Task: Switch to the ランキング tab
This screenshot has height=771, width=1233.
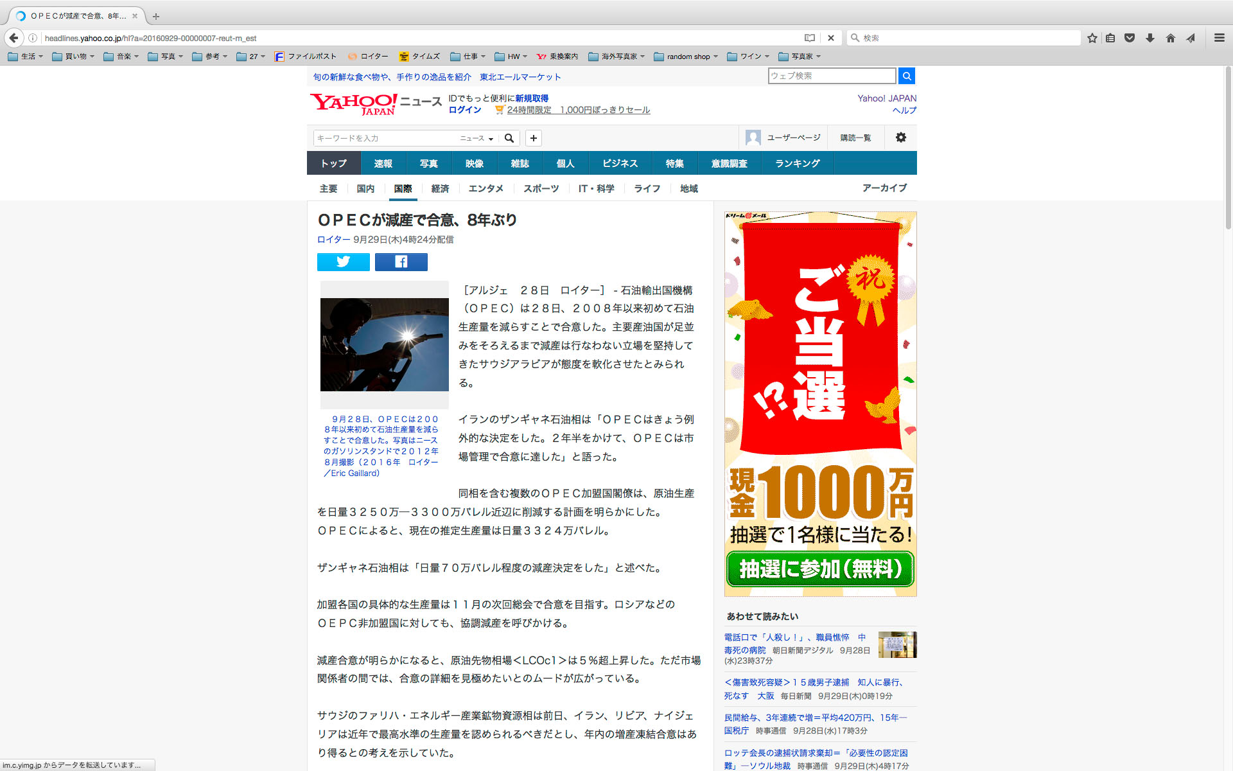Action: tap(797, 163)
